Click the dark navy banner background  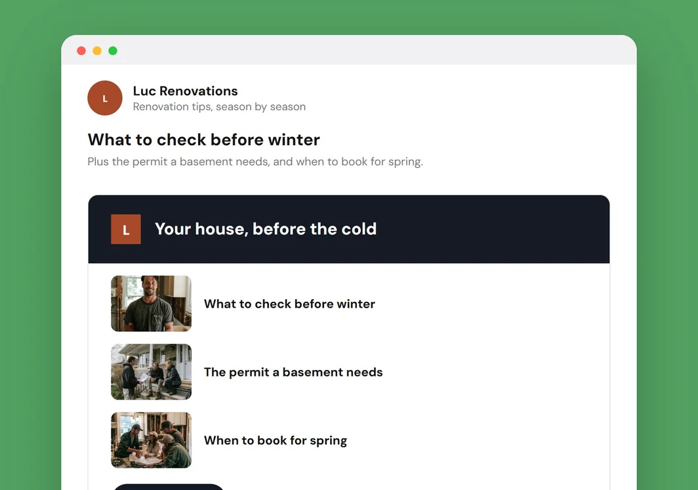489,229
